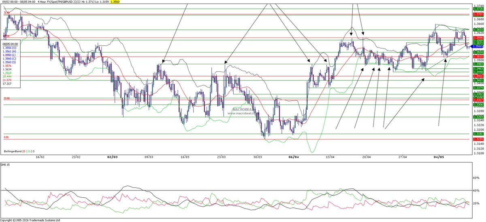Click the green 1.3411 level label
This screenshot has height=222, width=486.
[x=478, y=80]
